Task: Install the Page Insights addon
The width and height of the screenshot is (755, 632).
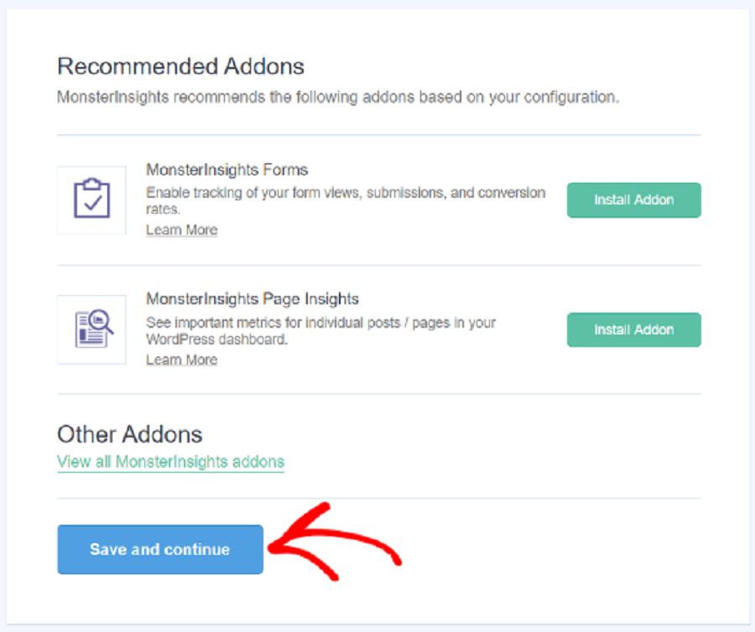Action: [633, 330]
